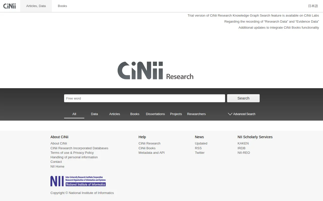Open CiNii Research help link
The height and width of the screenshot is (201, 323).
click(x=149, y=143)
